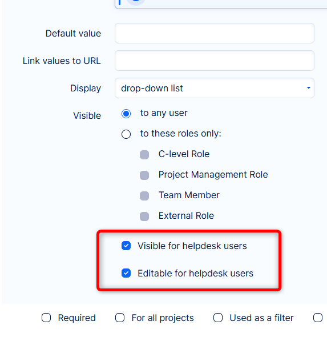Click the Display dropdown arrow
Viewport: 327px width, 357px height.
click(308, 88)
